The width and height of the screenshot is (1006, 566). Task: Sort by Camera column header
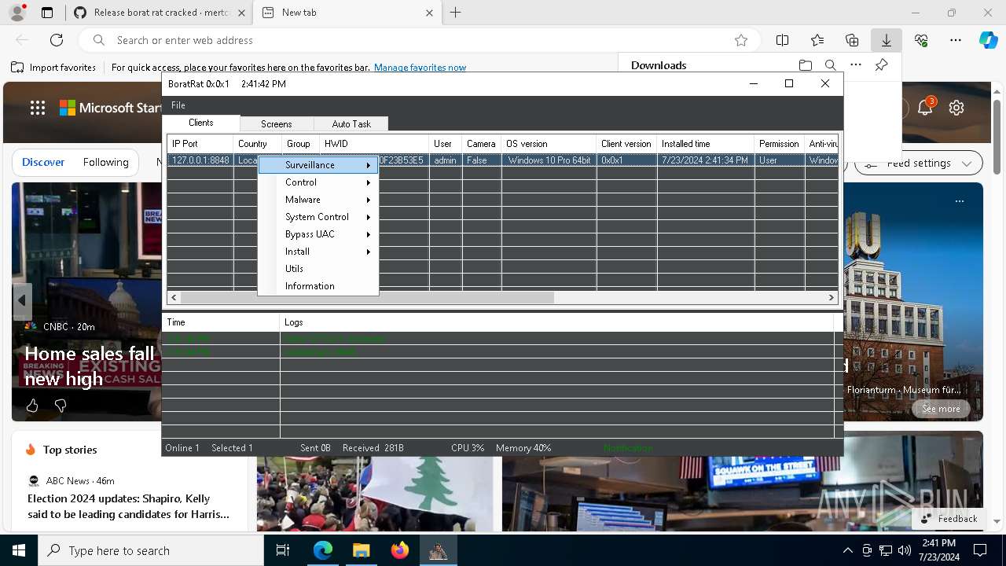pos(481,144)
